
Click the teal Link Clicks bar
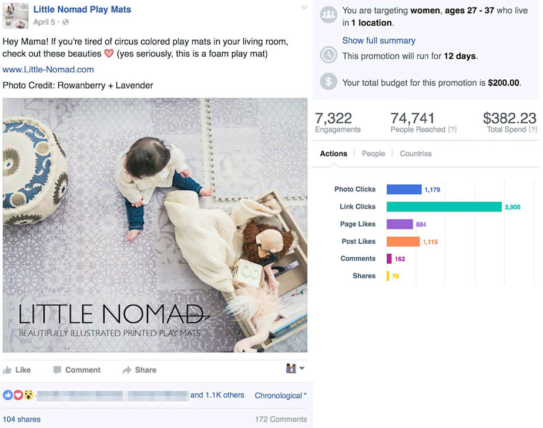click(444, 207)
